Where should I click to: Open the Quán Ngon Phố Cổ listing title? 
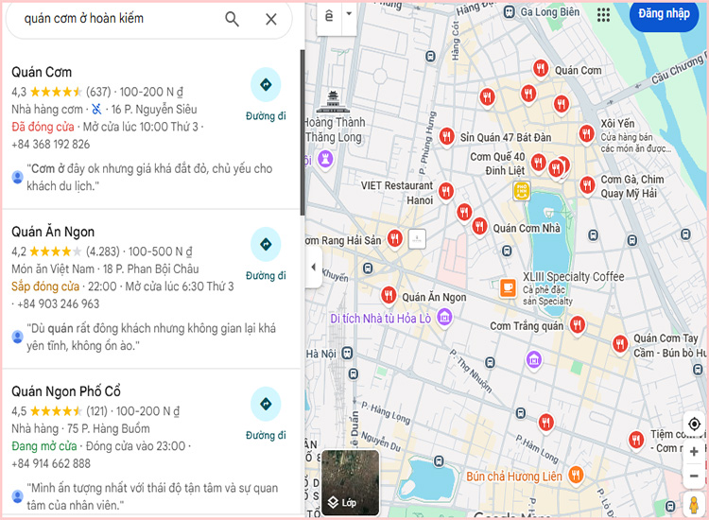(66, 391)
